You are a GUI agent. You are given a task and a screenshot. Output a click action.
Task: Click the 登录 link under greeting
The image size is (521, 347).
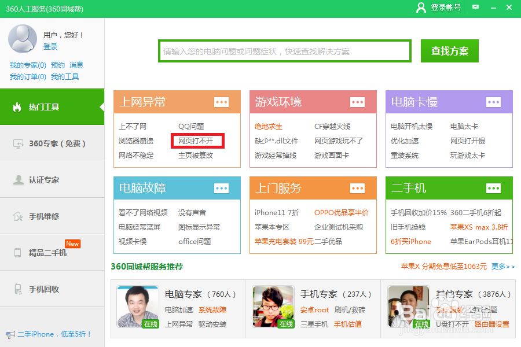(x=50, y=46)
